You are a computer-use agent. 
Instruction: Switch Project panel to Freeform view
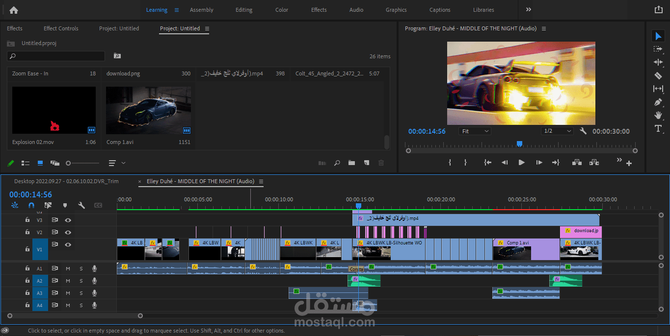[x=54, y=163]
